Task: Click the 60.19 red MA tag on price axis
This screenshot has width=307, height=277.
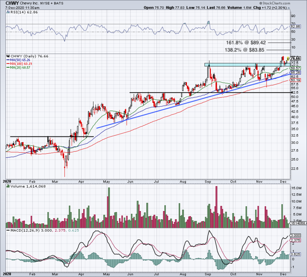Action: (295, 80)
